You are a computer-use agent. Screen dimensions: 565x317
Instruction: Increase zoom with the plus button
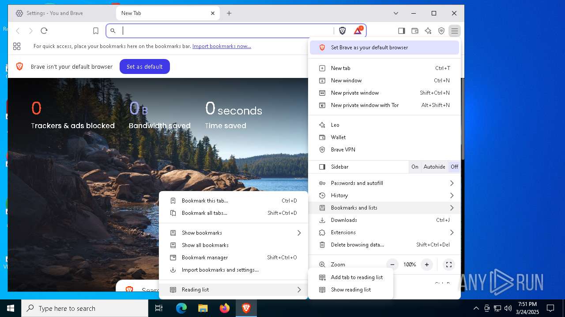[x=426, y=265]
